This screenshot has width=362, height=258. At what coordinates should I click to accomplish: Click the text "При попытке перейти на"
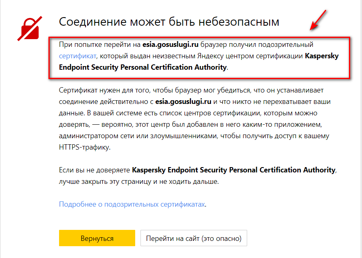click(x=100, y=44)
